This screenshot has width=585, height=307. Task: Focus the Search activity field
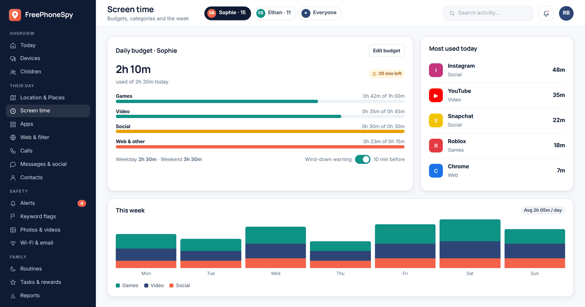point(488,13)
